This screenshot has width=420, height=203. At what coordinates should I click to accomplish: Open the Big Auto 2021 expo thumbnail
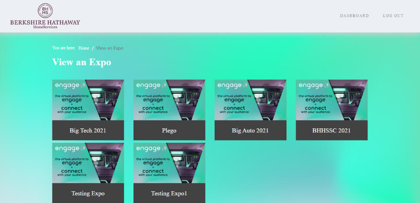click(x=251, y=100)
